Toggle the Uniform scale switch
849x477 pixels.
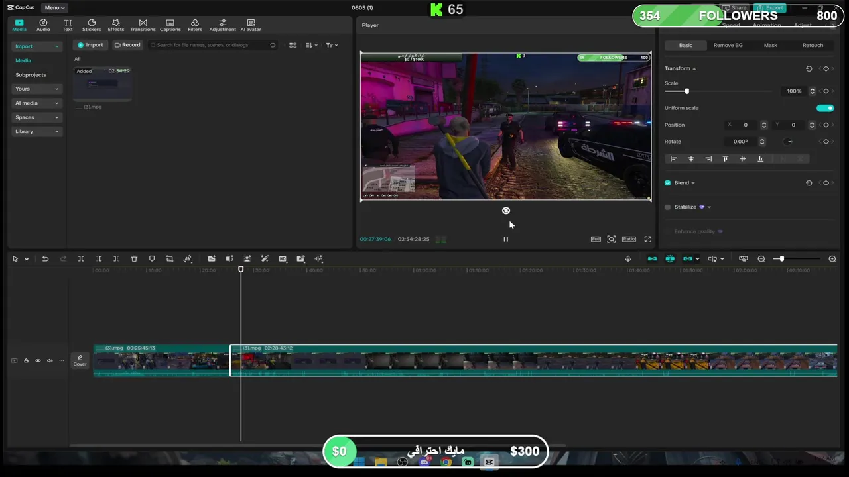tap(825, 108)
